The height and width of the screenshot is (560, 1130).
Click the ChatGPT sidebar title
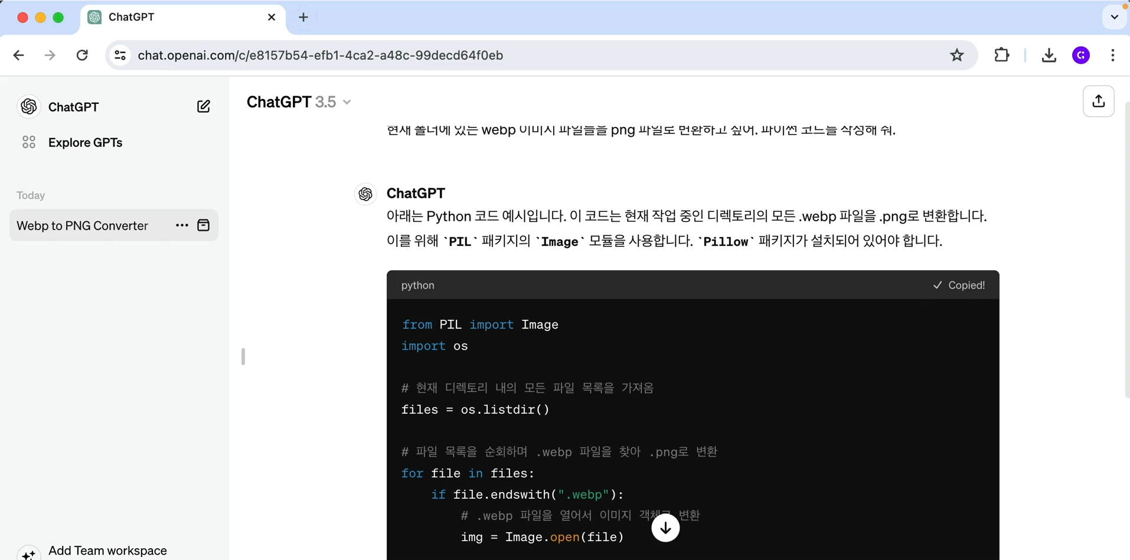(74, 107)
